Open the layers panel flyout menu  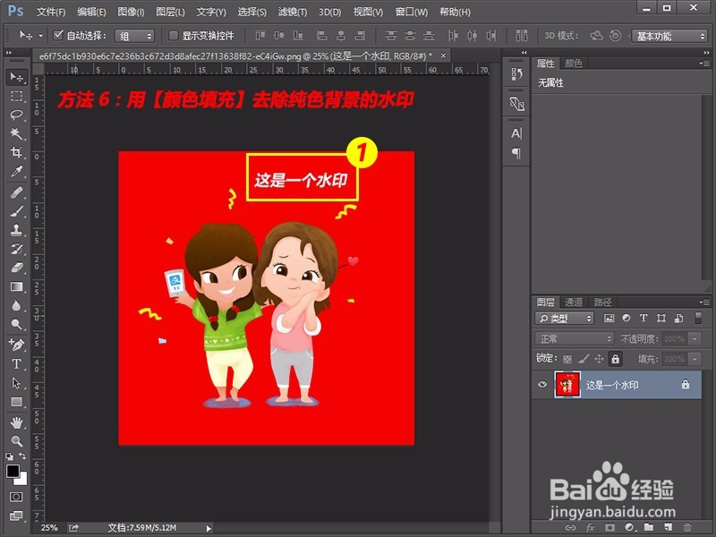coord(704,302)
